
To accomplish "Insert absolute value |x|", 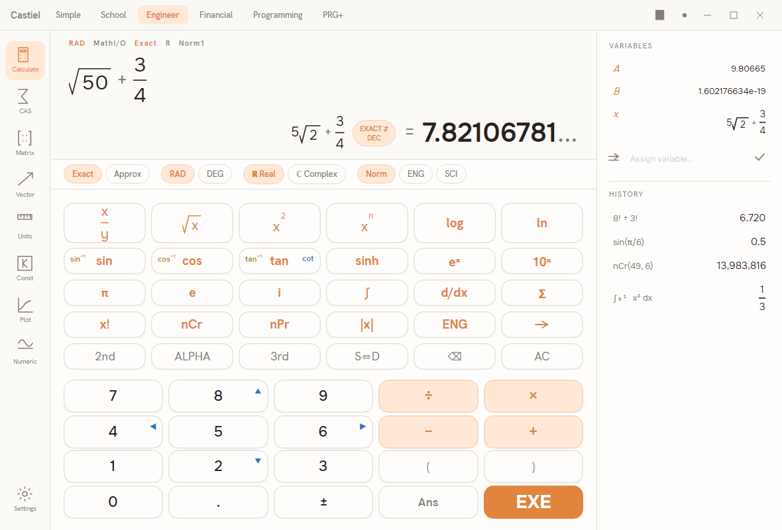I will pos(367,325).
